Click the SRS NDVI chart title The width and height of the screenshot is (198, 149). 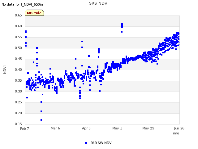click(99, 3)
